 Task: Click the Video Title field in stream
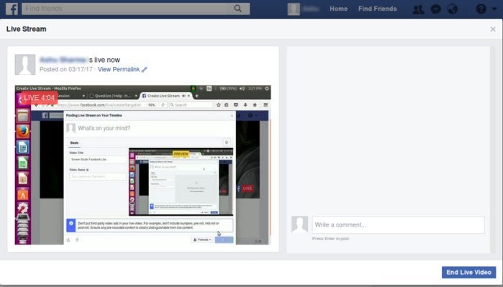[x=98, y=160]
